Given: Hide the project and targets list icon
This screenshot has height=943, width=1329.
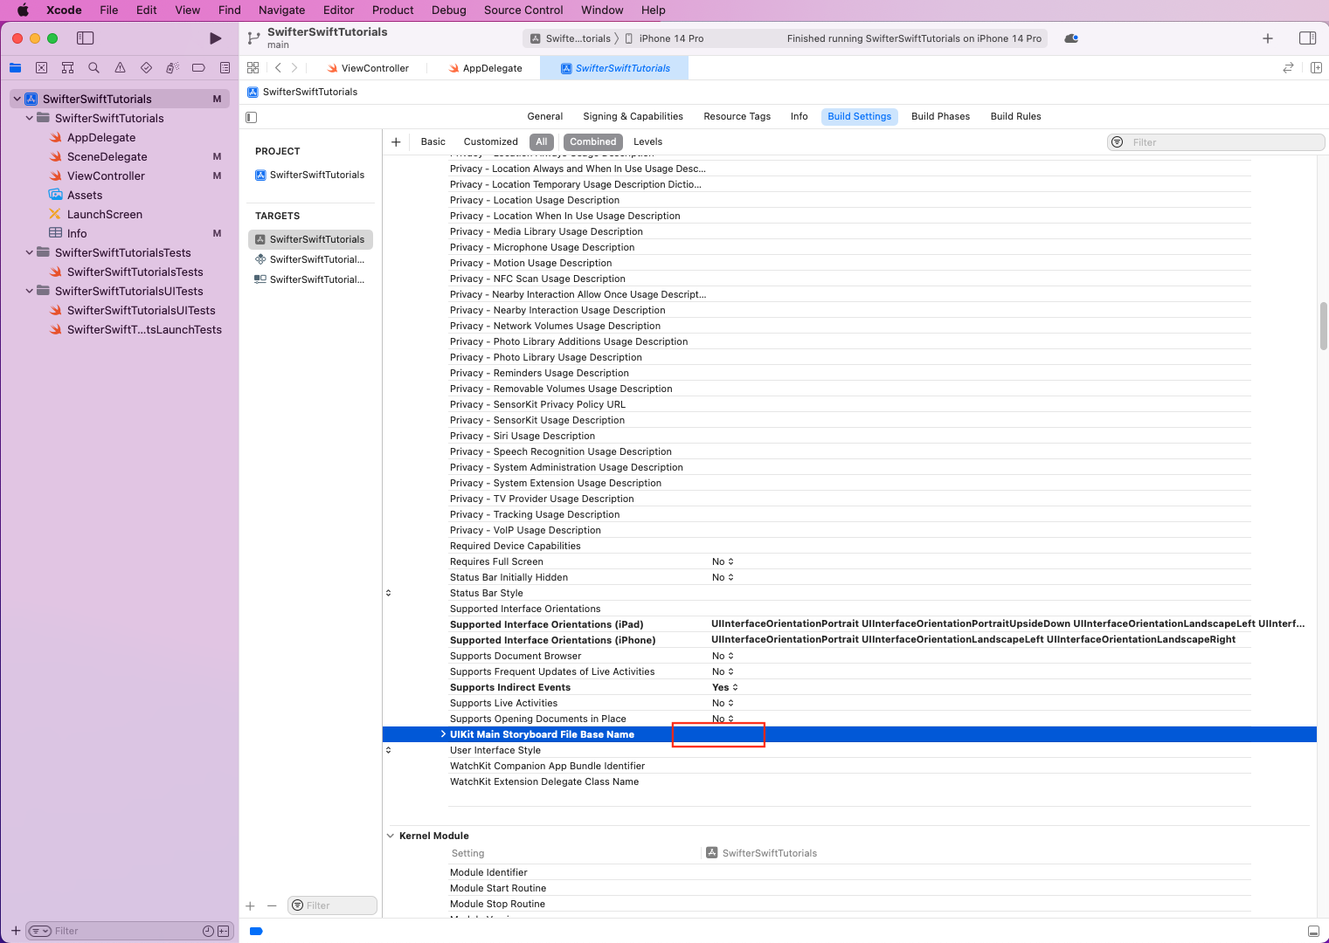Looking at the screenshot, I should click(x=252, y=117).
